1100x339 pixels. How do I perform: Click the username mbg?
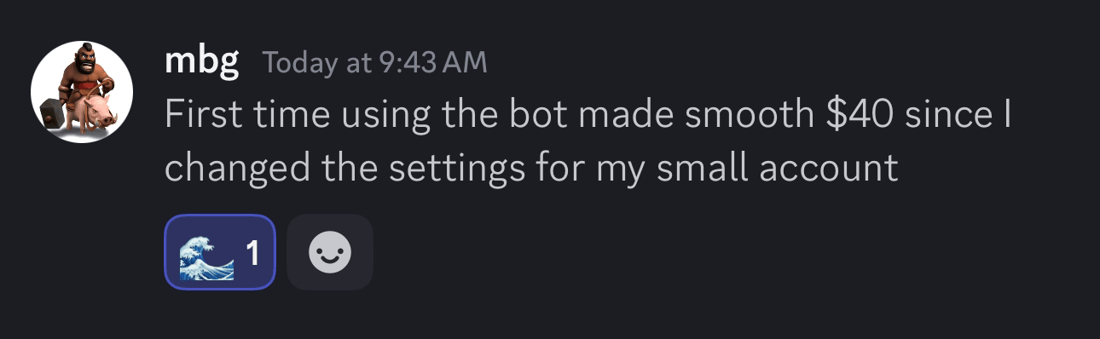pyautogui.click(x=201, y=63)
